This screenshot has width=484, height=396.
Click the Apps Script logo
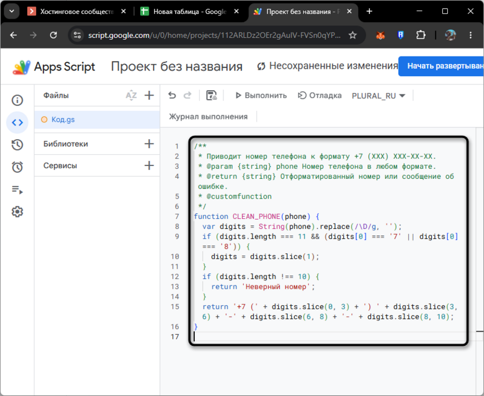[x=54, y=67]
